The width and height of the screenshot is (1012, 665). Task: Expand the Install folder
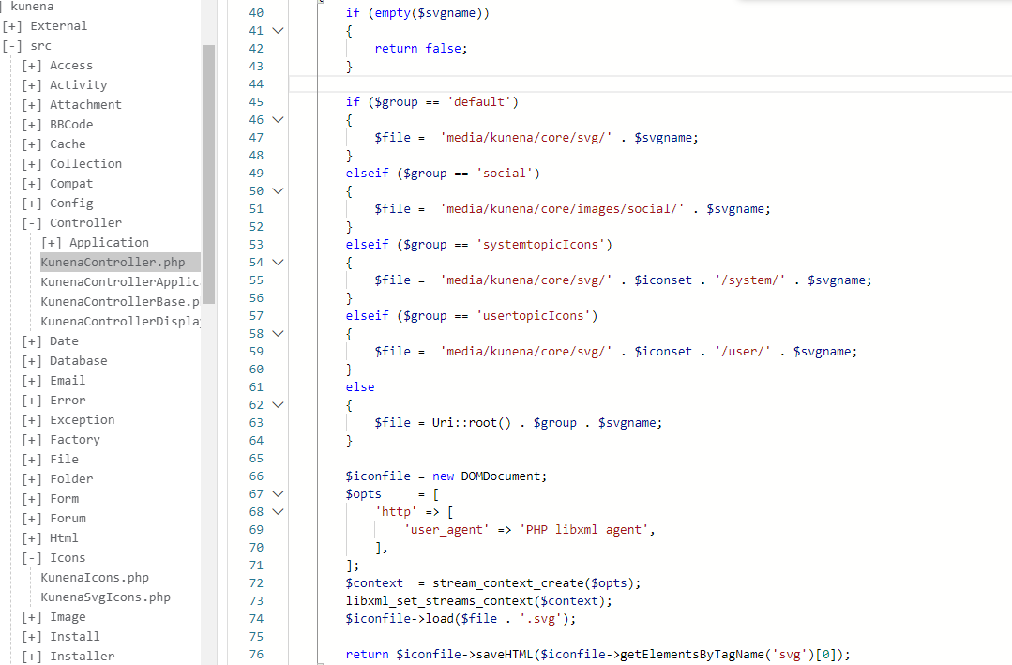(x=32, y=637)
